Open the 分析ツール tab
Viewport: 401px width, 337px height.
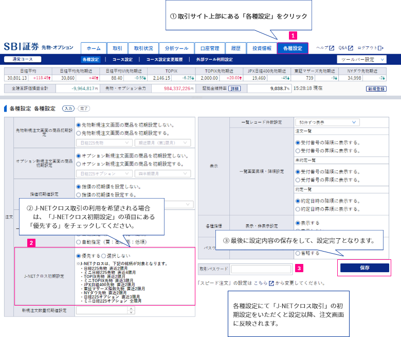(176, 48)
